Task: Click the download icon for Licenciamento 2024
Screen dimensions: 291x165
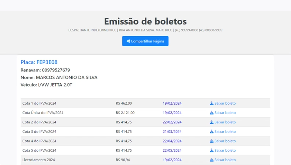Action: (x=211, y=159)
